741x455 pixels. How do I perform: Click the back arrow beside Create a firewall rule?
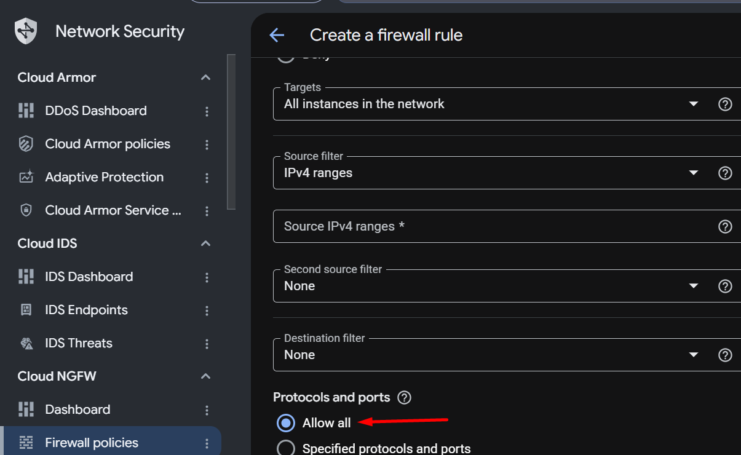(x=277, y=35)
